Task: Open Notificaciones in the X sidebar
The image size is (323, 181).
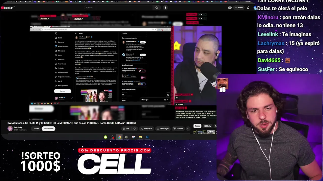Action: [x=62, y=47]
